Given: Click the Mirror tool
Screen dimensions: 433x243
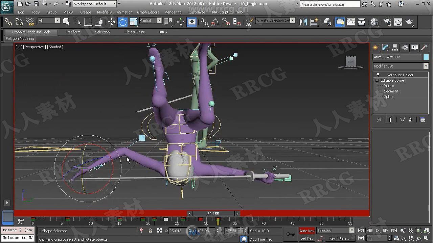Looking at the screenshot, I should [303, 22].
